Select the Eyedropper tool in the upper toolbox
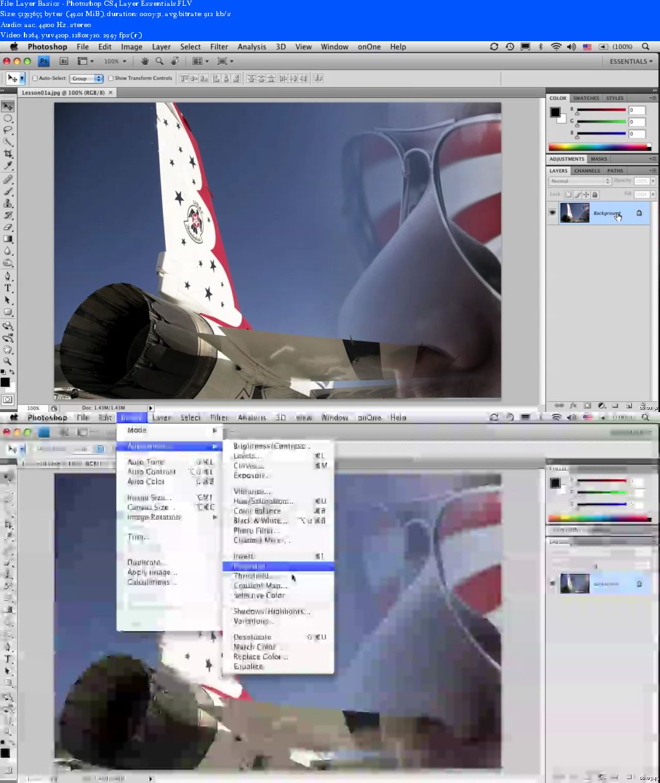660x783 pixels. (x=8, y=165)
